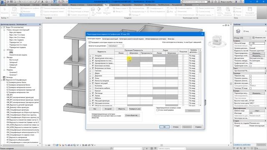Click Вырезать профиль ribbon icon
The image size is (267, 150).
click(x=42, y=15)
